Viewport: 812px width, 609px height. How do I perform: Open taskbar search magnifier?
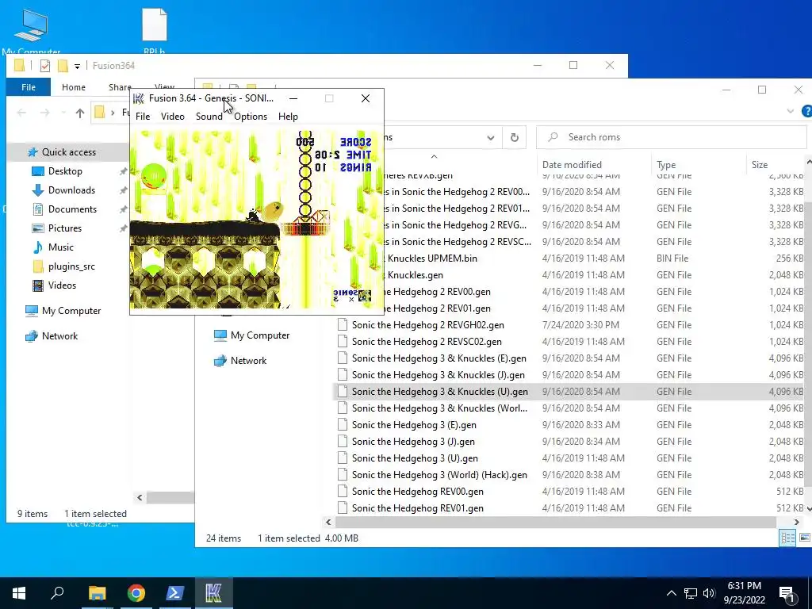pyautogui.click(x=57, y=593)
